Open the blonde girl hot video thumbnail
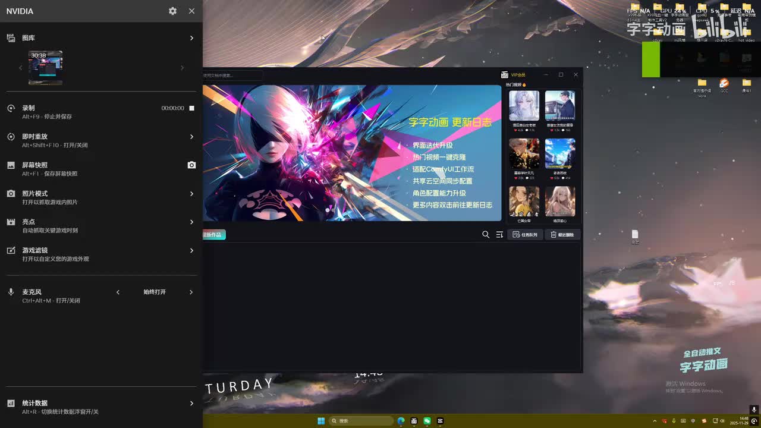 [560, 202]
